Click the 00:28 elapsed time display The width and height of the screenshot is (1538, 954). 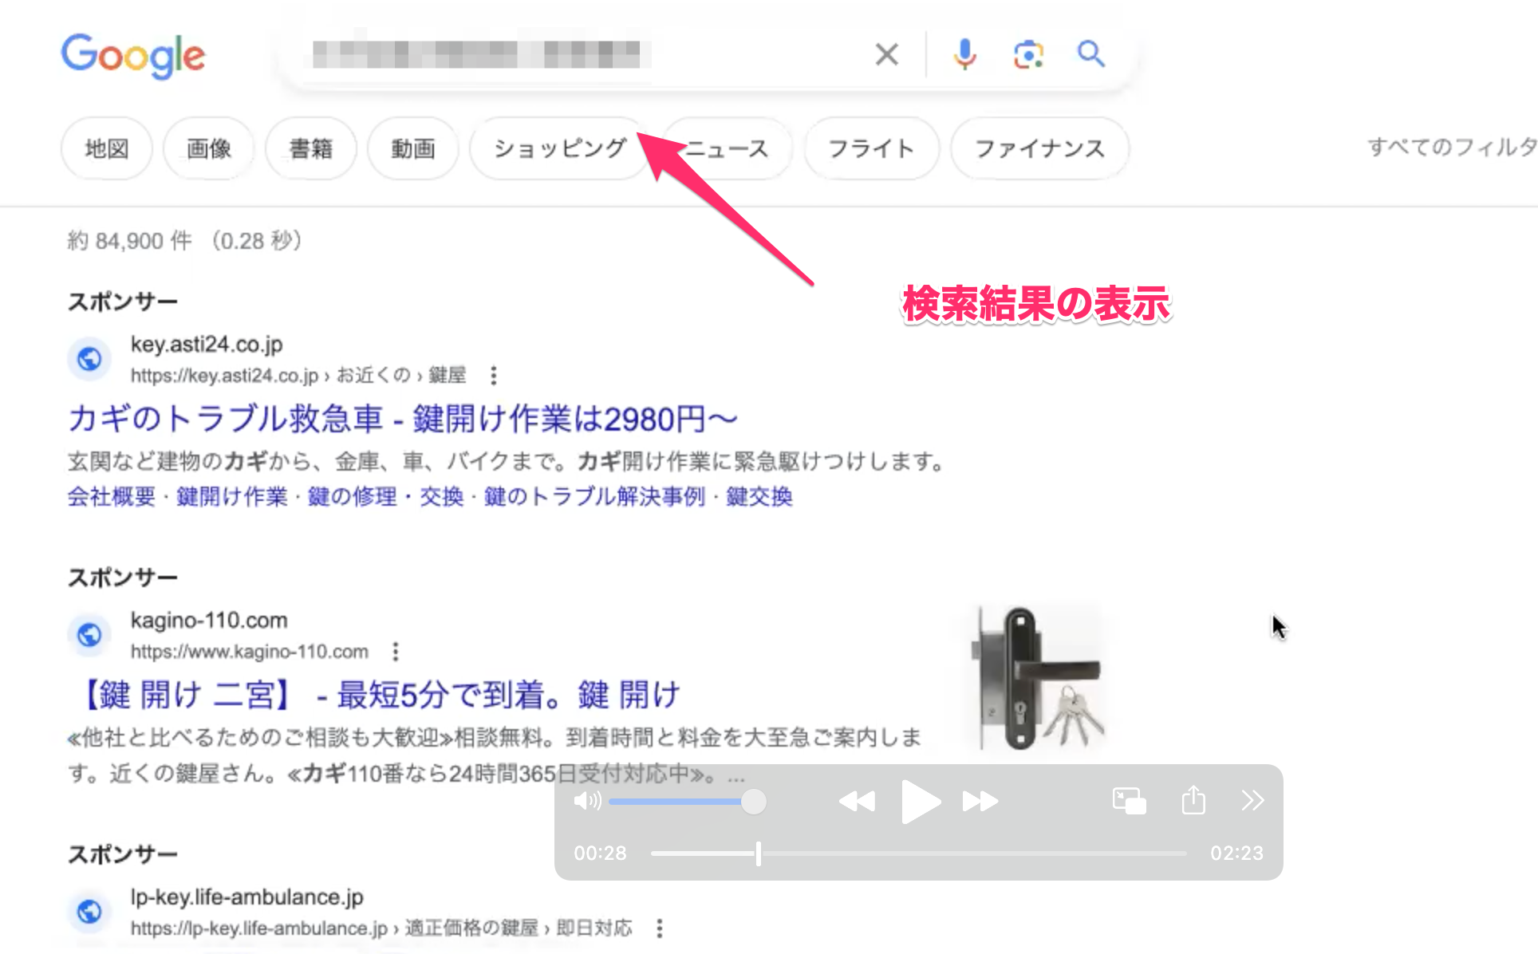click(x=601, y=853)
